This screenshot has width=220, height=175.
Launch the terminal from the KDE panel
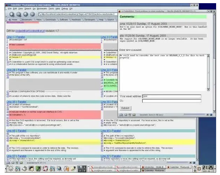tap(31, 168)
